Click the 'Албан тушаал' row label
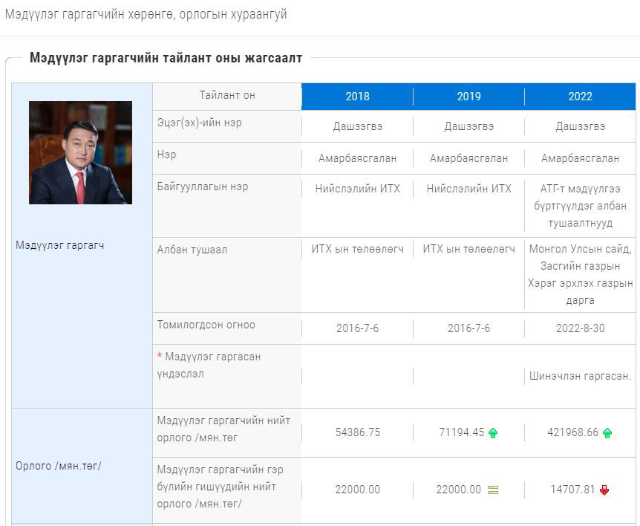640x526 pixels. tap(192, 250)
